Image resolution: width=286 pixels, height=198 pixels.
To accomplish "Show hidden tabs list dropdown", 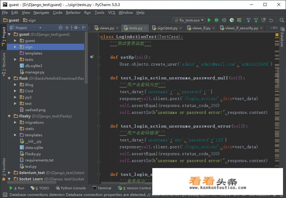I will click(x=274, y=28).
